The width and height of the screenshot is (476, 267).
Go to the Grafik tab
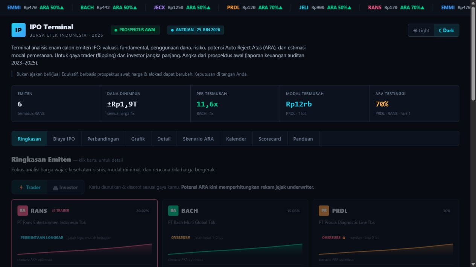pyautogui.click(x=138, y=139)
